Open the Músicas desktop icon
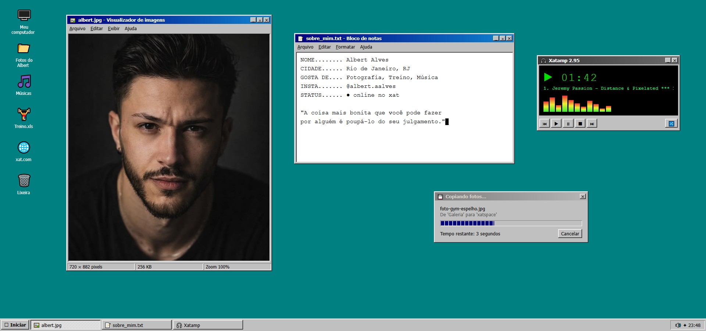 tap(24, 85)
